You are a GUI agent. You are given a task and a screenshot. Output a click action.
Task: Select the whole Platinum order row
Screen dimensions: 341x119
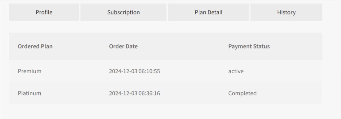coord(165,93)
